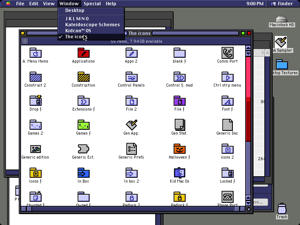Image resolution: width=300 pixels, height=225 pixels.
Task: Click the Generic Doc document icon
Action: click(228, 125)
